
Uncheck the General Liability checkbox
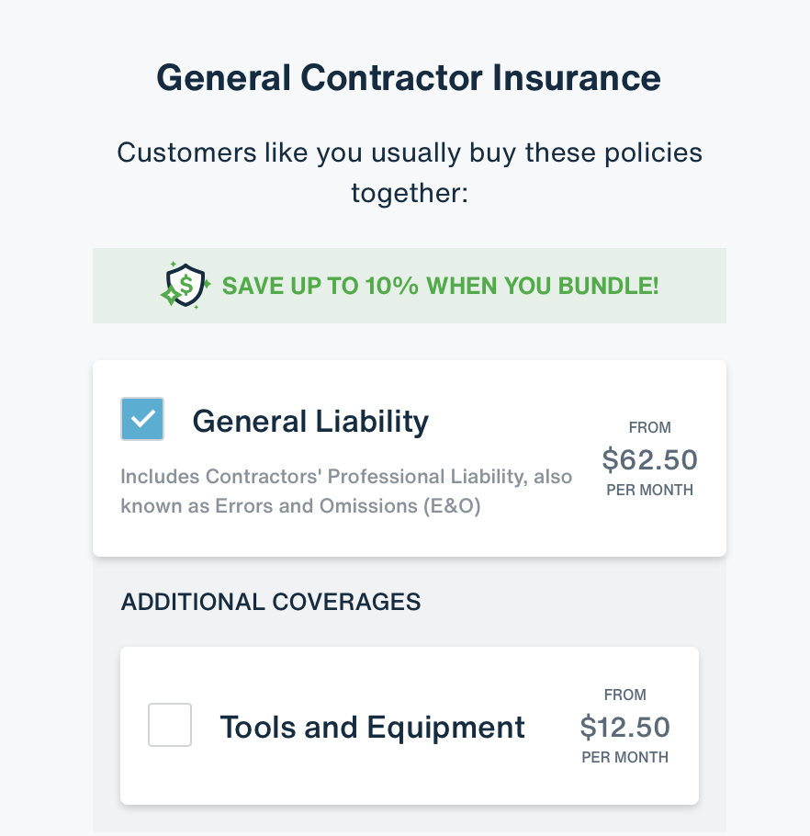tap(142, 419)
